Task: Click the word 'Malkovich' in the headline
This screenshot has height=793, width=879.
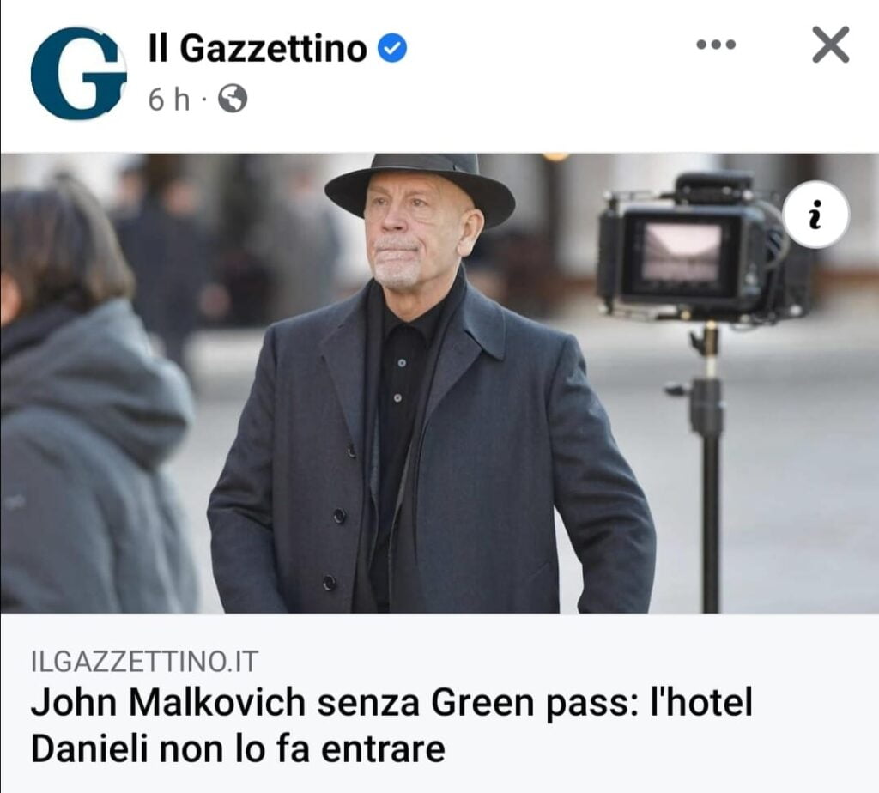Action: pyautogui.click(x=217, y=702)
